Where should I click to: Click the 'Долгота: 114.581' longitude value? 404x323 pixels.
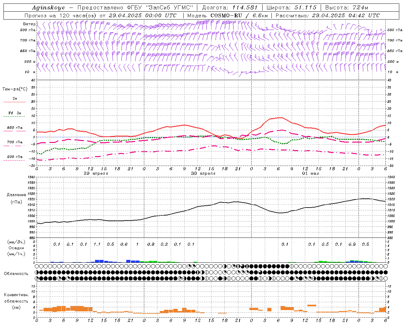[230, 8]
